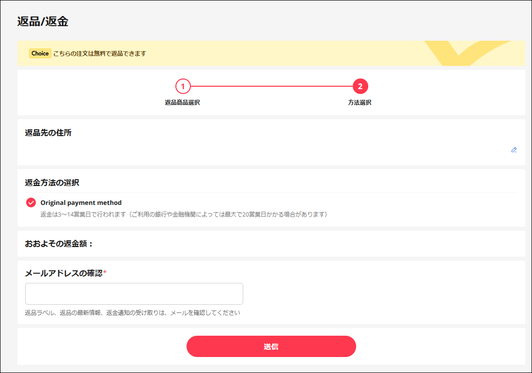Screen dimensions: 532x373
Task: Click the email confirmation input field
Action: [134, 294]
